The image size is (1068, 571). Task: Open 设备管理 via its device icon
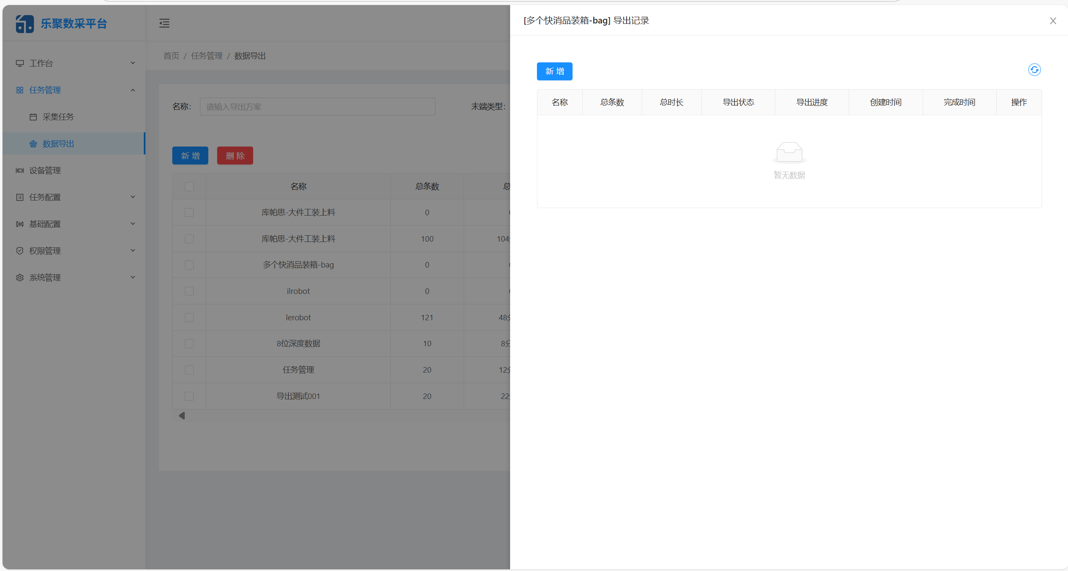(x=20, y=170)
